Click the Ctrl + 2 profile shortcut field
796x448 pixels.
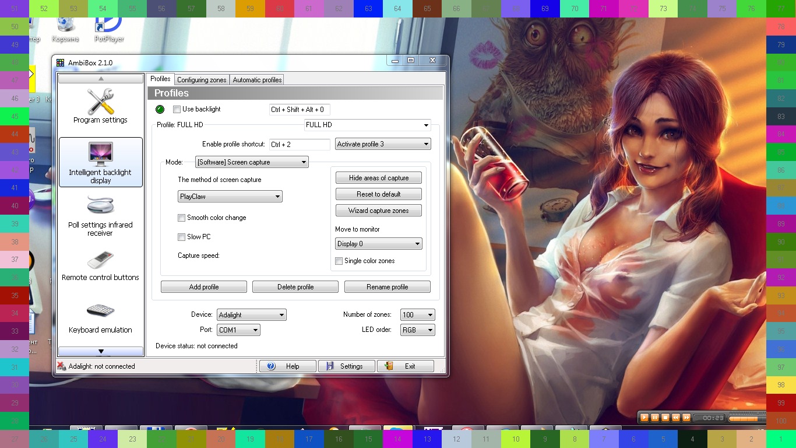[x=300, y=144]
